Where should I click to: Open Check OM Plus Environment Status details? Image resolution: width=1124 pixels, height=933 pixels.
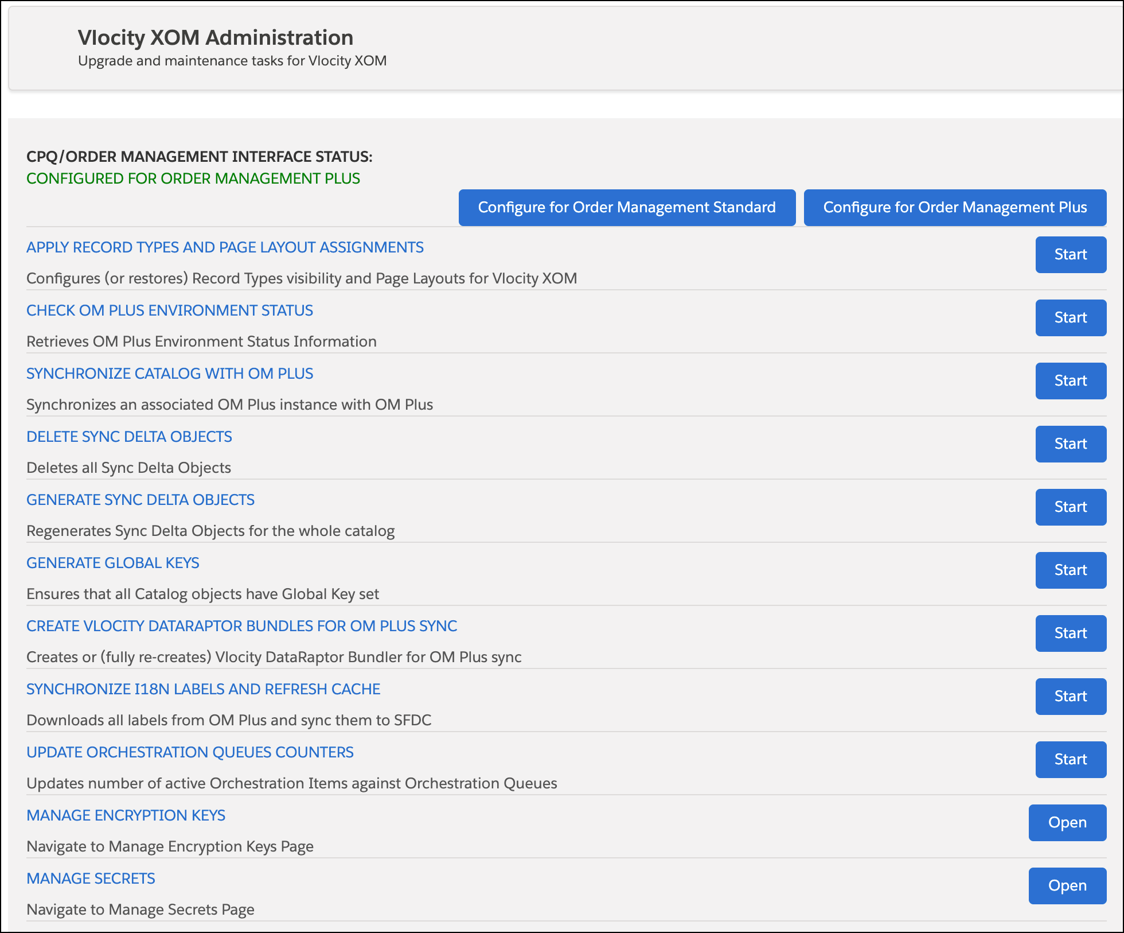pyautogui.click(x=170, y=310)
